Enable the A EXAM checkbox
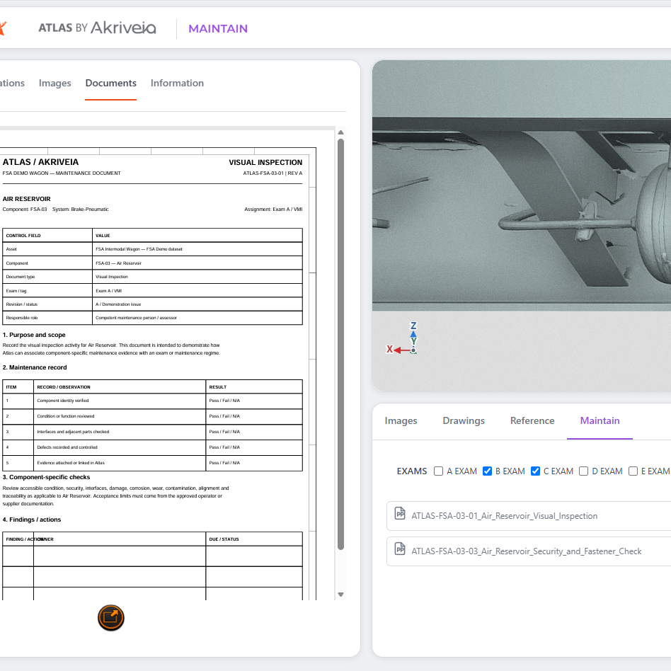This screenshot has height=671, width=671. point(438,471)
